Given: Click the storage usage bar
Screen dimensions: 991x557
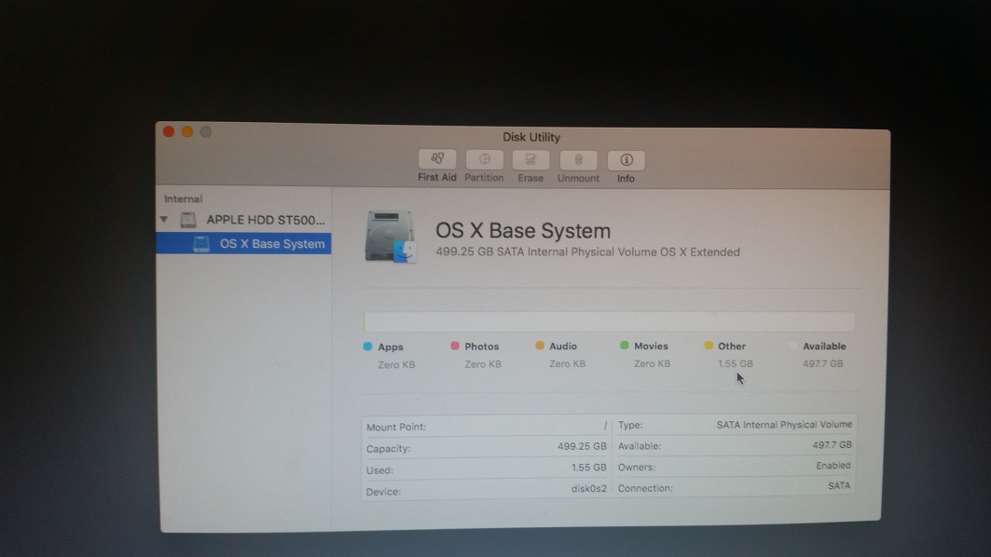Looking at the screenshot, I should pos(610,321).
